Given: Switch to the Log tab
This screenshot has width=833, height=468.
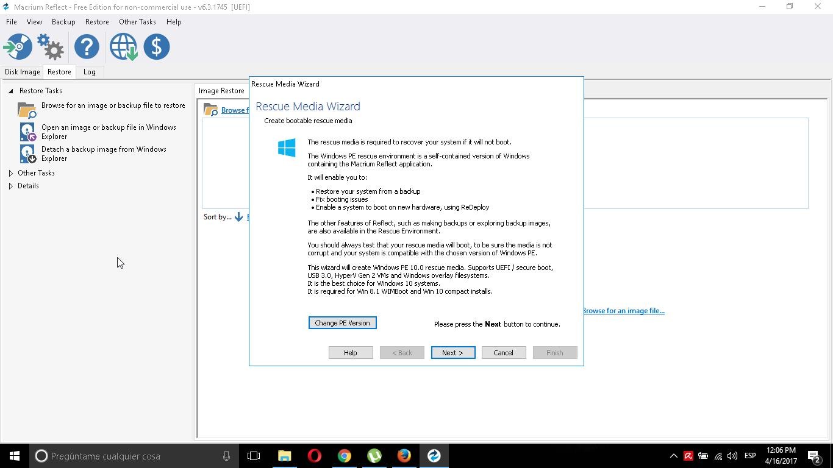Looking at the screenshot, I should click(x=90, y=72).
